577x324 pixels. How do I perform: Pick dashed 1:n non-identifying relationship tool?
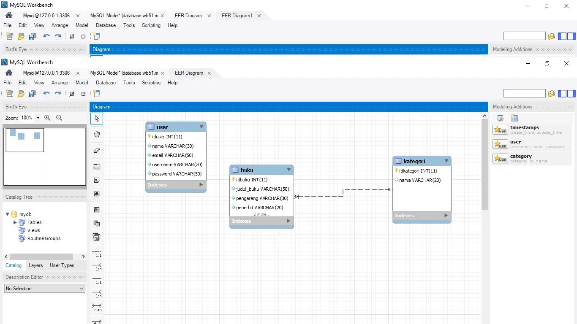pos(97,267)
